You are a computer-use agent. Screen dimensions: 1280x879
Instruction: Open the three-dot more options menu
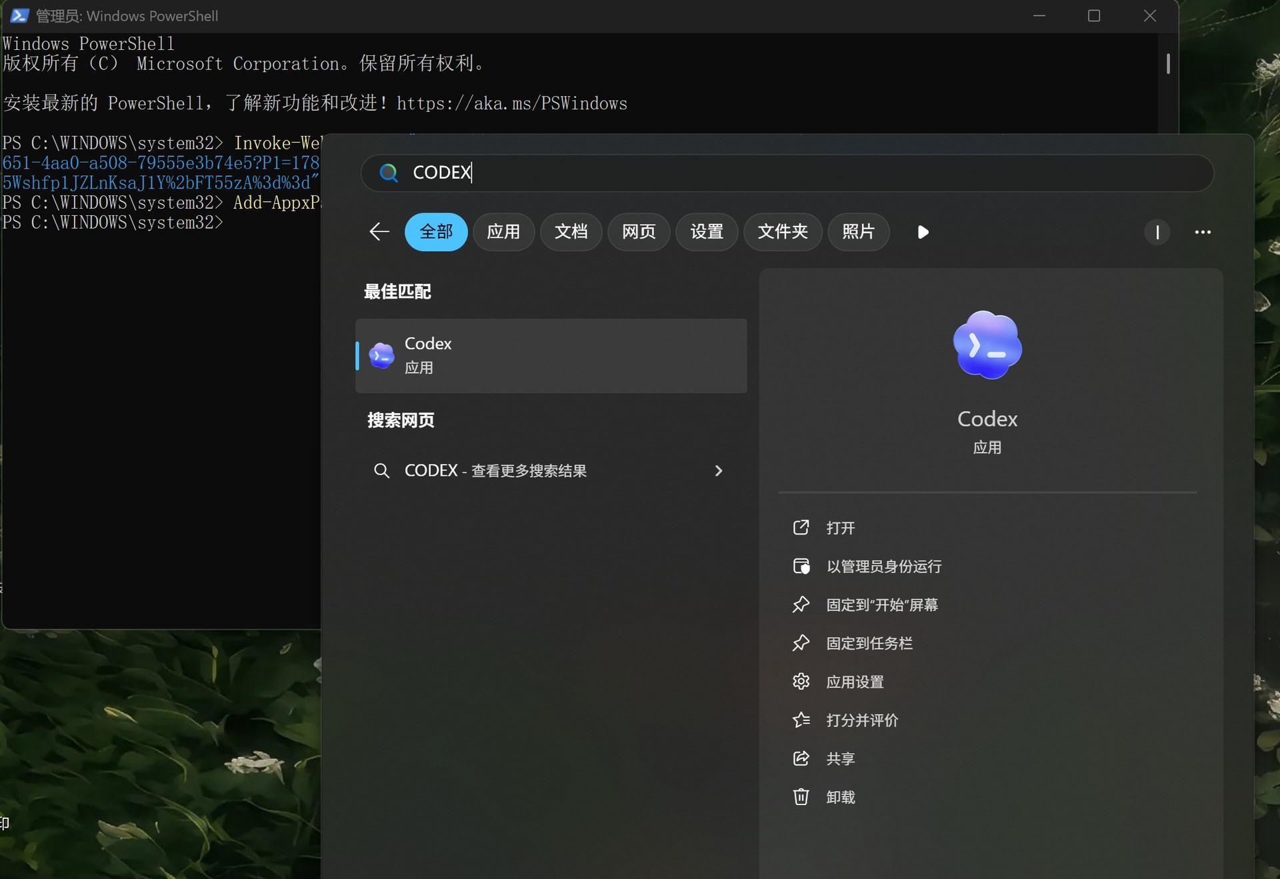(x=1203, y=232)
